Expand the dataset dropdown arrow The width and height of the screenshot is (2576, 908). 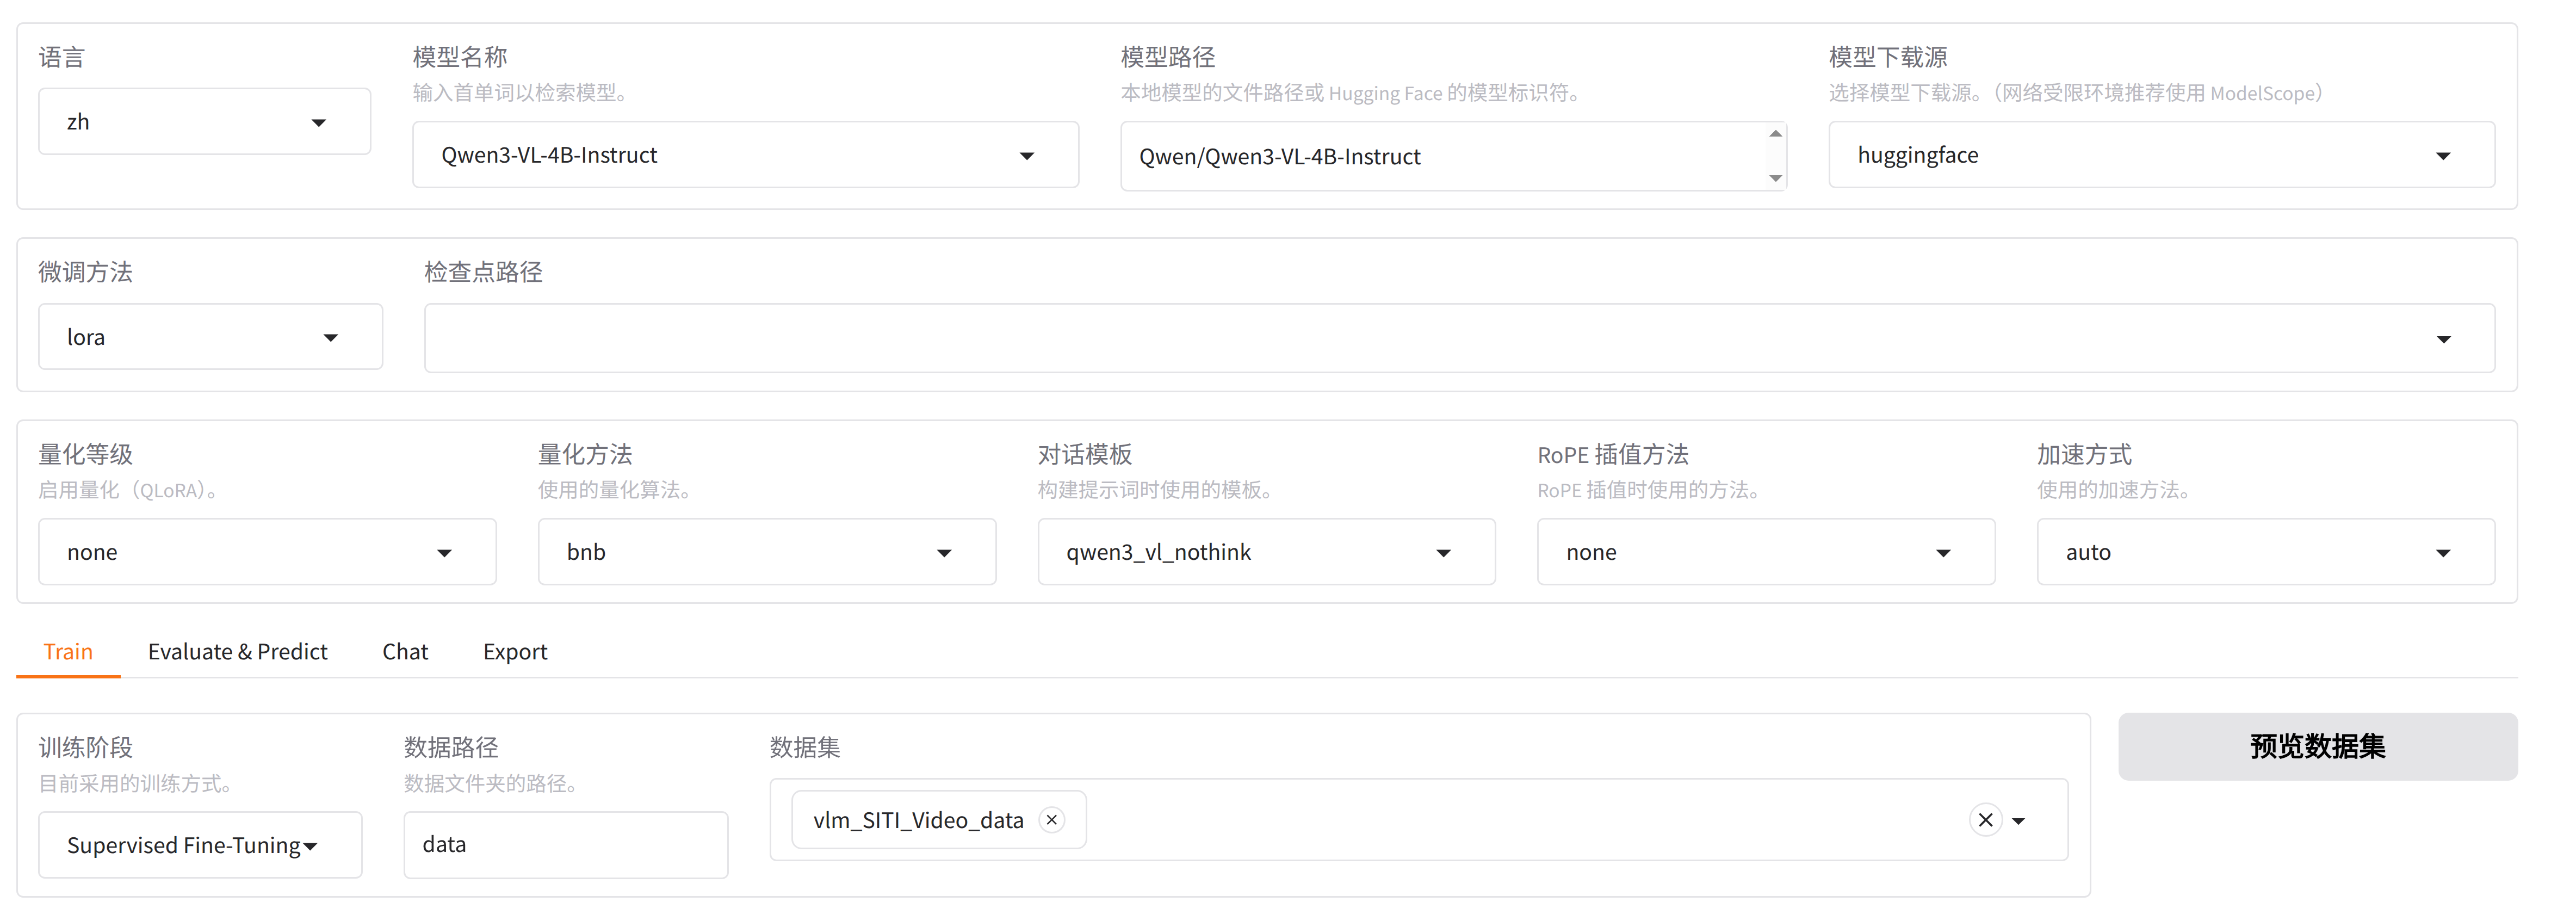(x=2019, y=821)
